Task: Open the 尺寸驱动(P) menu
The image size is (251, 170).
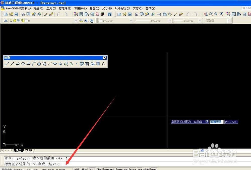Action: click(x=122, y=8)
